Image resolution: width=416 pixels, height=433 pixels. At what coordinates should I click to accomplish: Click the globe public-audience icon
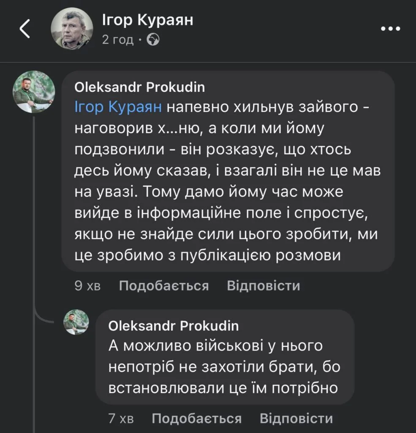pos(153,40)
